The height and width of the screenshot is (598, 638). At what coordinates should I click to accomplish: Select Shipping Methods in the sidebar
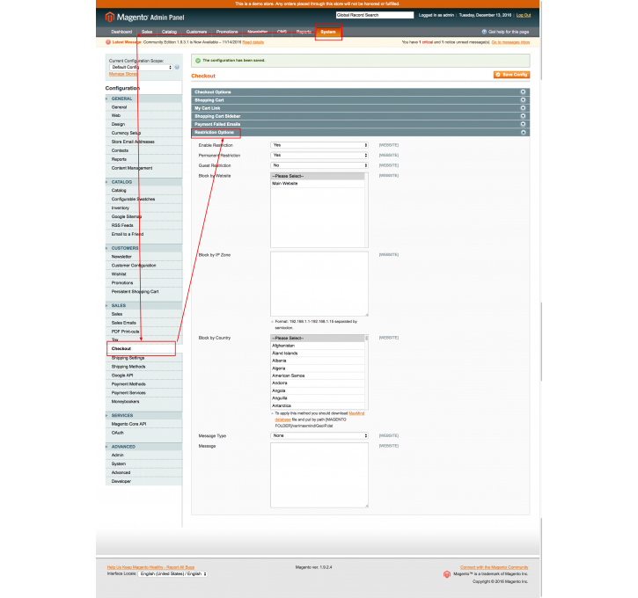pyautogui.click(x=128, y=367)
